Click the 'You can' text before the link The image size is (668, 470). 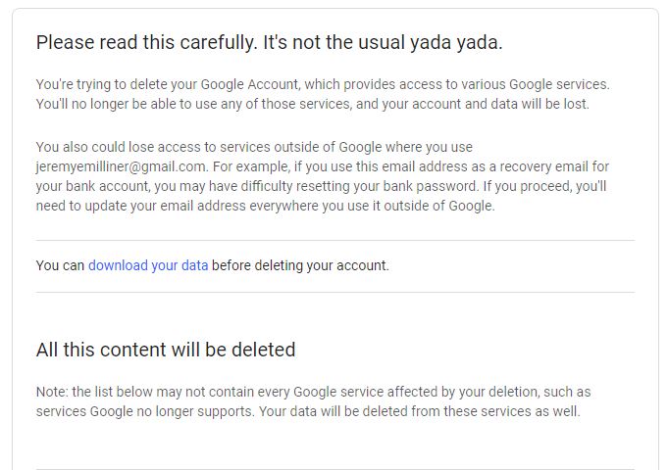60,265
